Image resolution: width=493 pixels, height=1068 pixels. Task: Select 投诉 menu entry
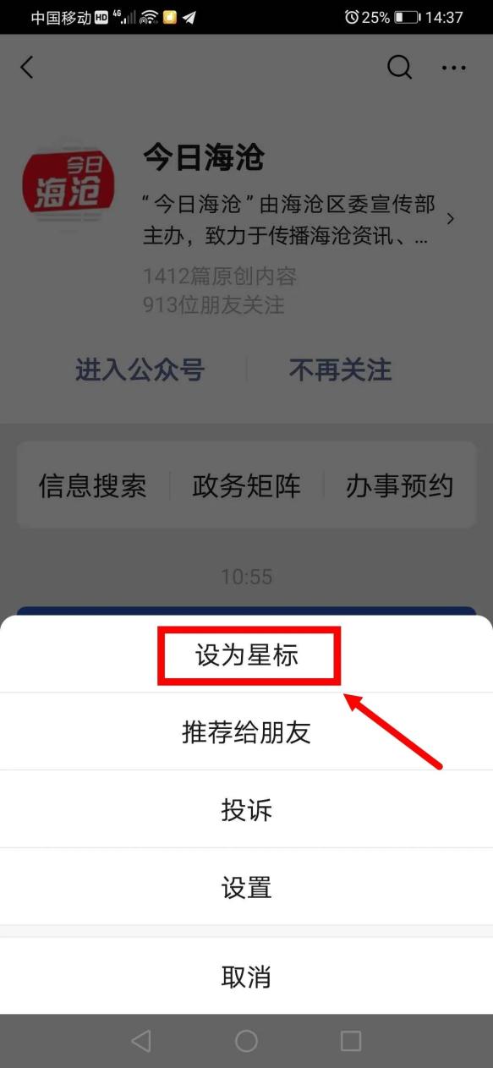(x=246, y=809)
